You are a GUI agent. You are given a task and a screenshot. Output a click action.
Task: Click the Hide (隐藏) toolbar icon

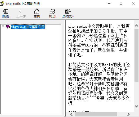click(x=6, y=11)
